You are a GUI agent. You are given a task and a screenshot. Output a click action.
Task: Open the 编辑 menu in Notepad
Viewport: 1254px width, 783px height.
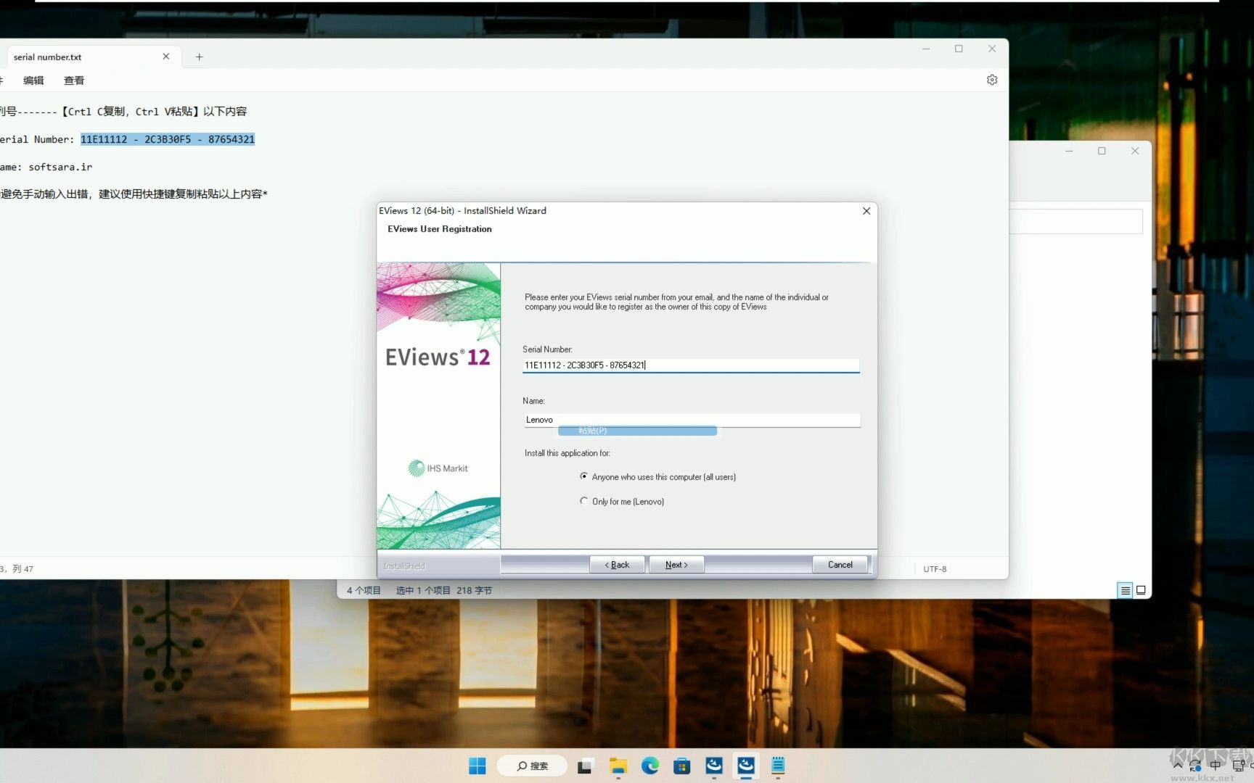[33, 80]
